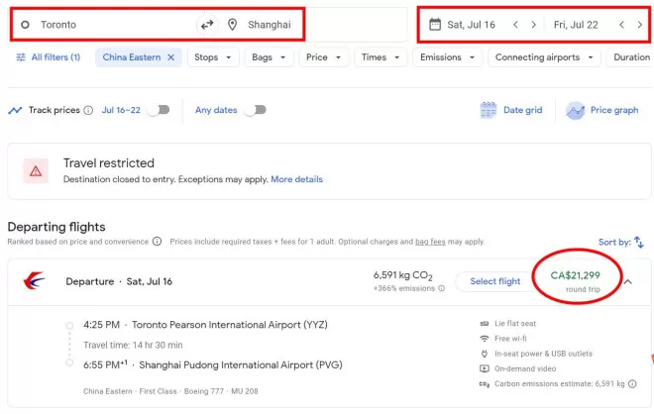The width and height of the screenshot is (654, 414).
Task: Open More details about travel restrictions
Action: coord(297,179)
